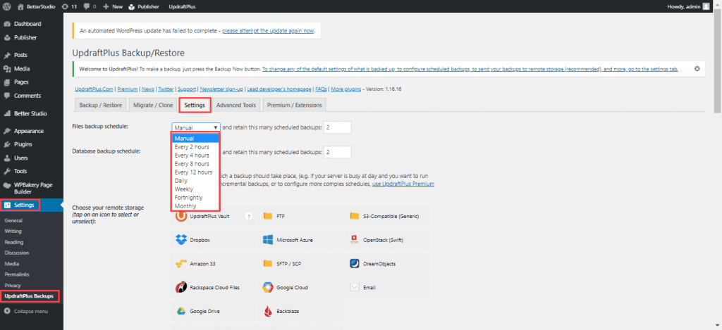Select Google Cloud remote storage
722x330 pixels.
(x=300, y=288)
